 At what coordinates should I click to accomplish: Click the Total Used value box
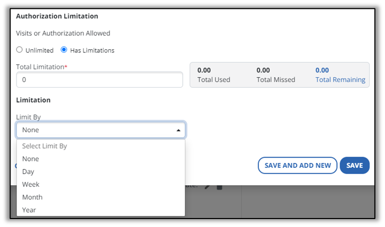click(213, 75)
